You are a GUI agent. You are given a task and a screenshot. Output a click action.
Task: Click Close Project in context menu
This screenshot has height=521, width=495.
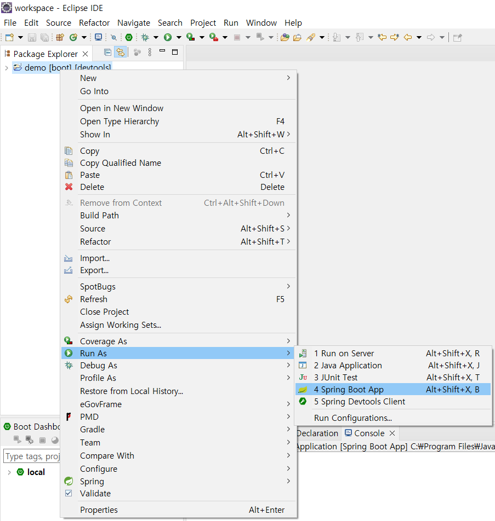tap(178, 312)
